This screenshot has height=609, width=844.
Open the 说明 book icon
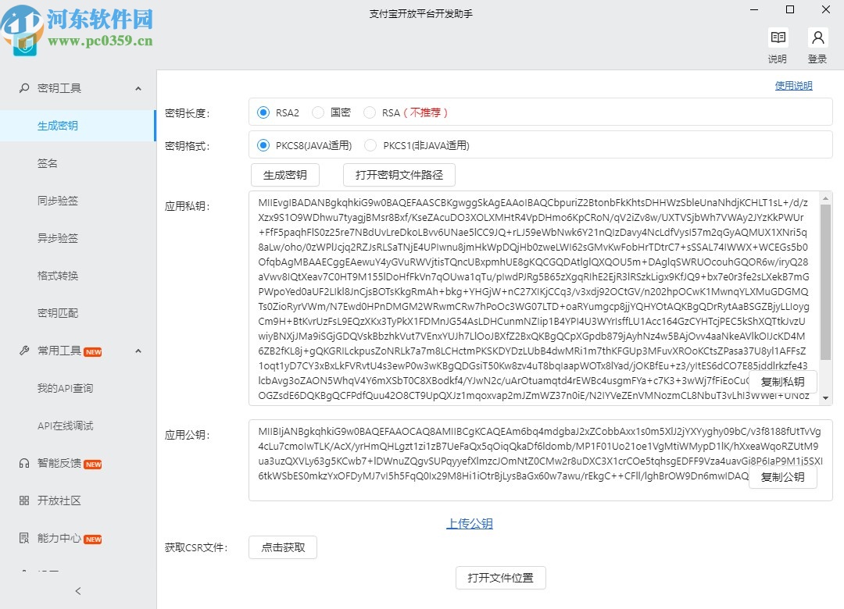[778, 37]
